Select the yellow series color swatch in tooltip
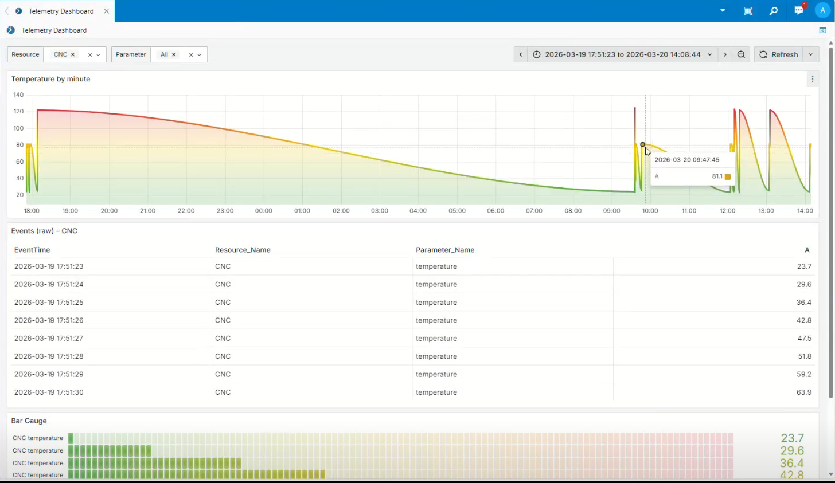This screenshot has height=483, width=835. pyautogui.click(x=727, y=176)
